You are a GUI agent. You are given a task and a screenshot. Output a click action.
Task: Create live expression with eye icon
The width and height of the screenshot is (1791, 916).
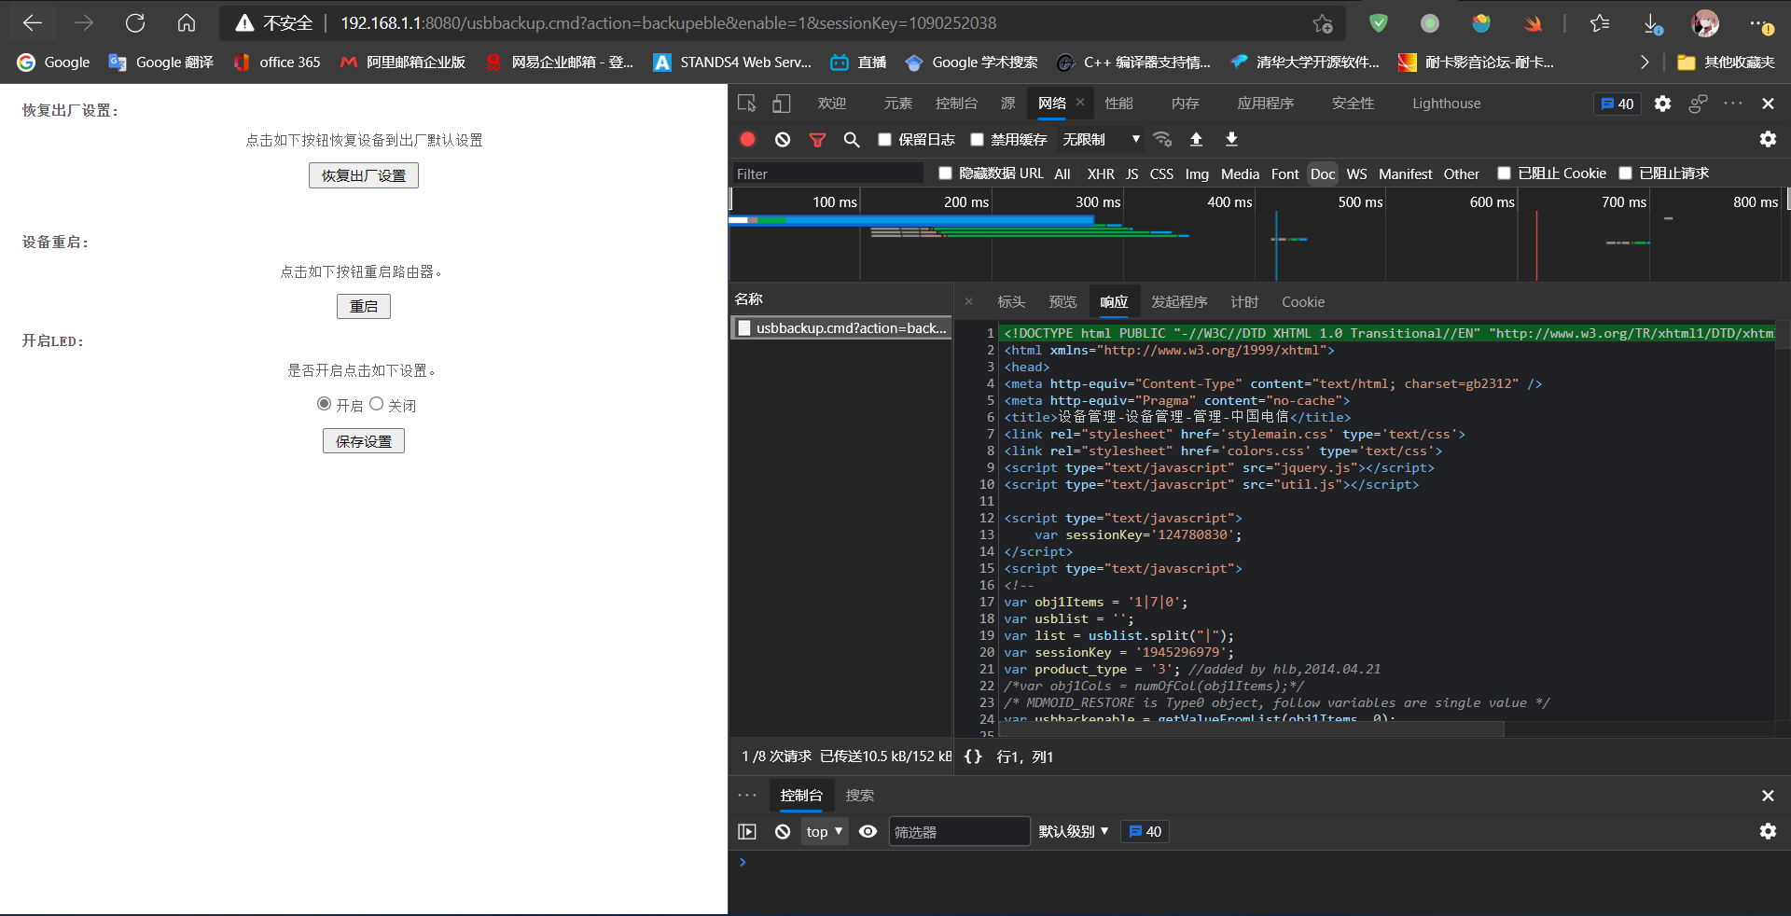(x=868, y=831)
